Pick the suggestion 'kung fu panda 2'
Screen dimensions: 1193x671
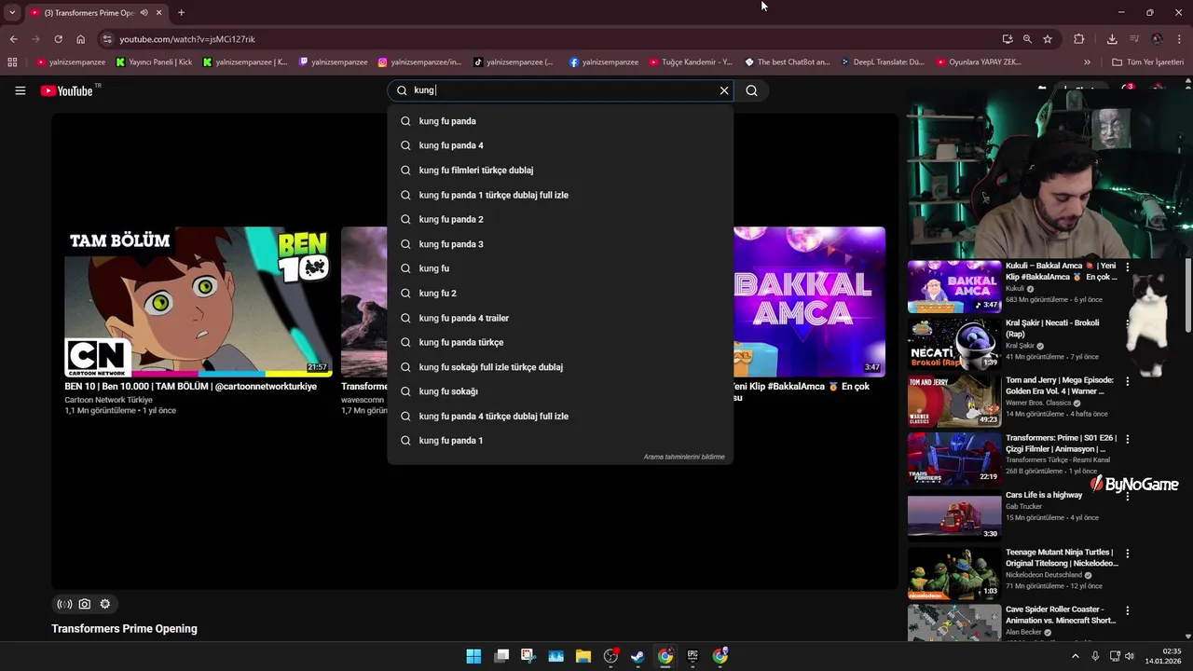click(560, 219)
